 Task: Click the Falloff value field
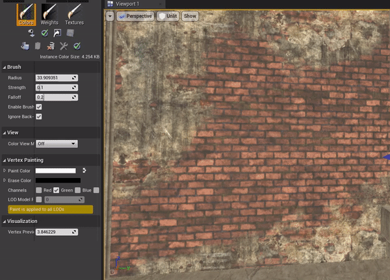[57, 97]
